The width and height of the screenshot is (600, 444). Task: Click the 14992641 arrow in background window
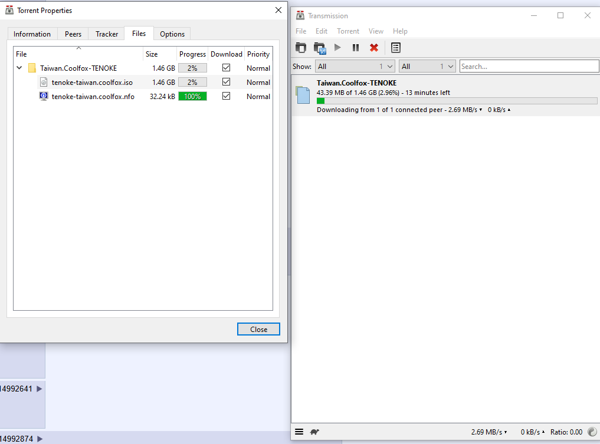(40, 389)
